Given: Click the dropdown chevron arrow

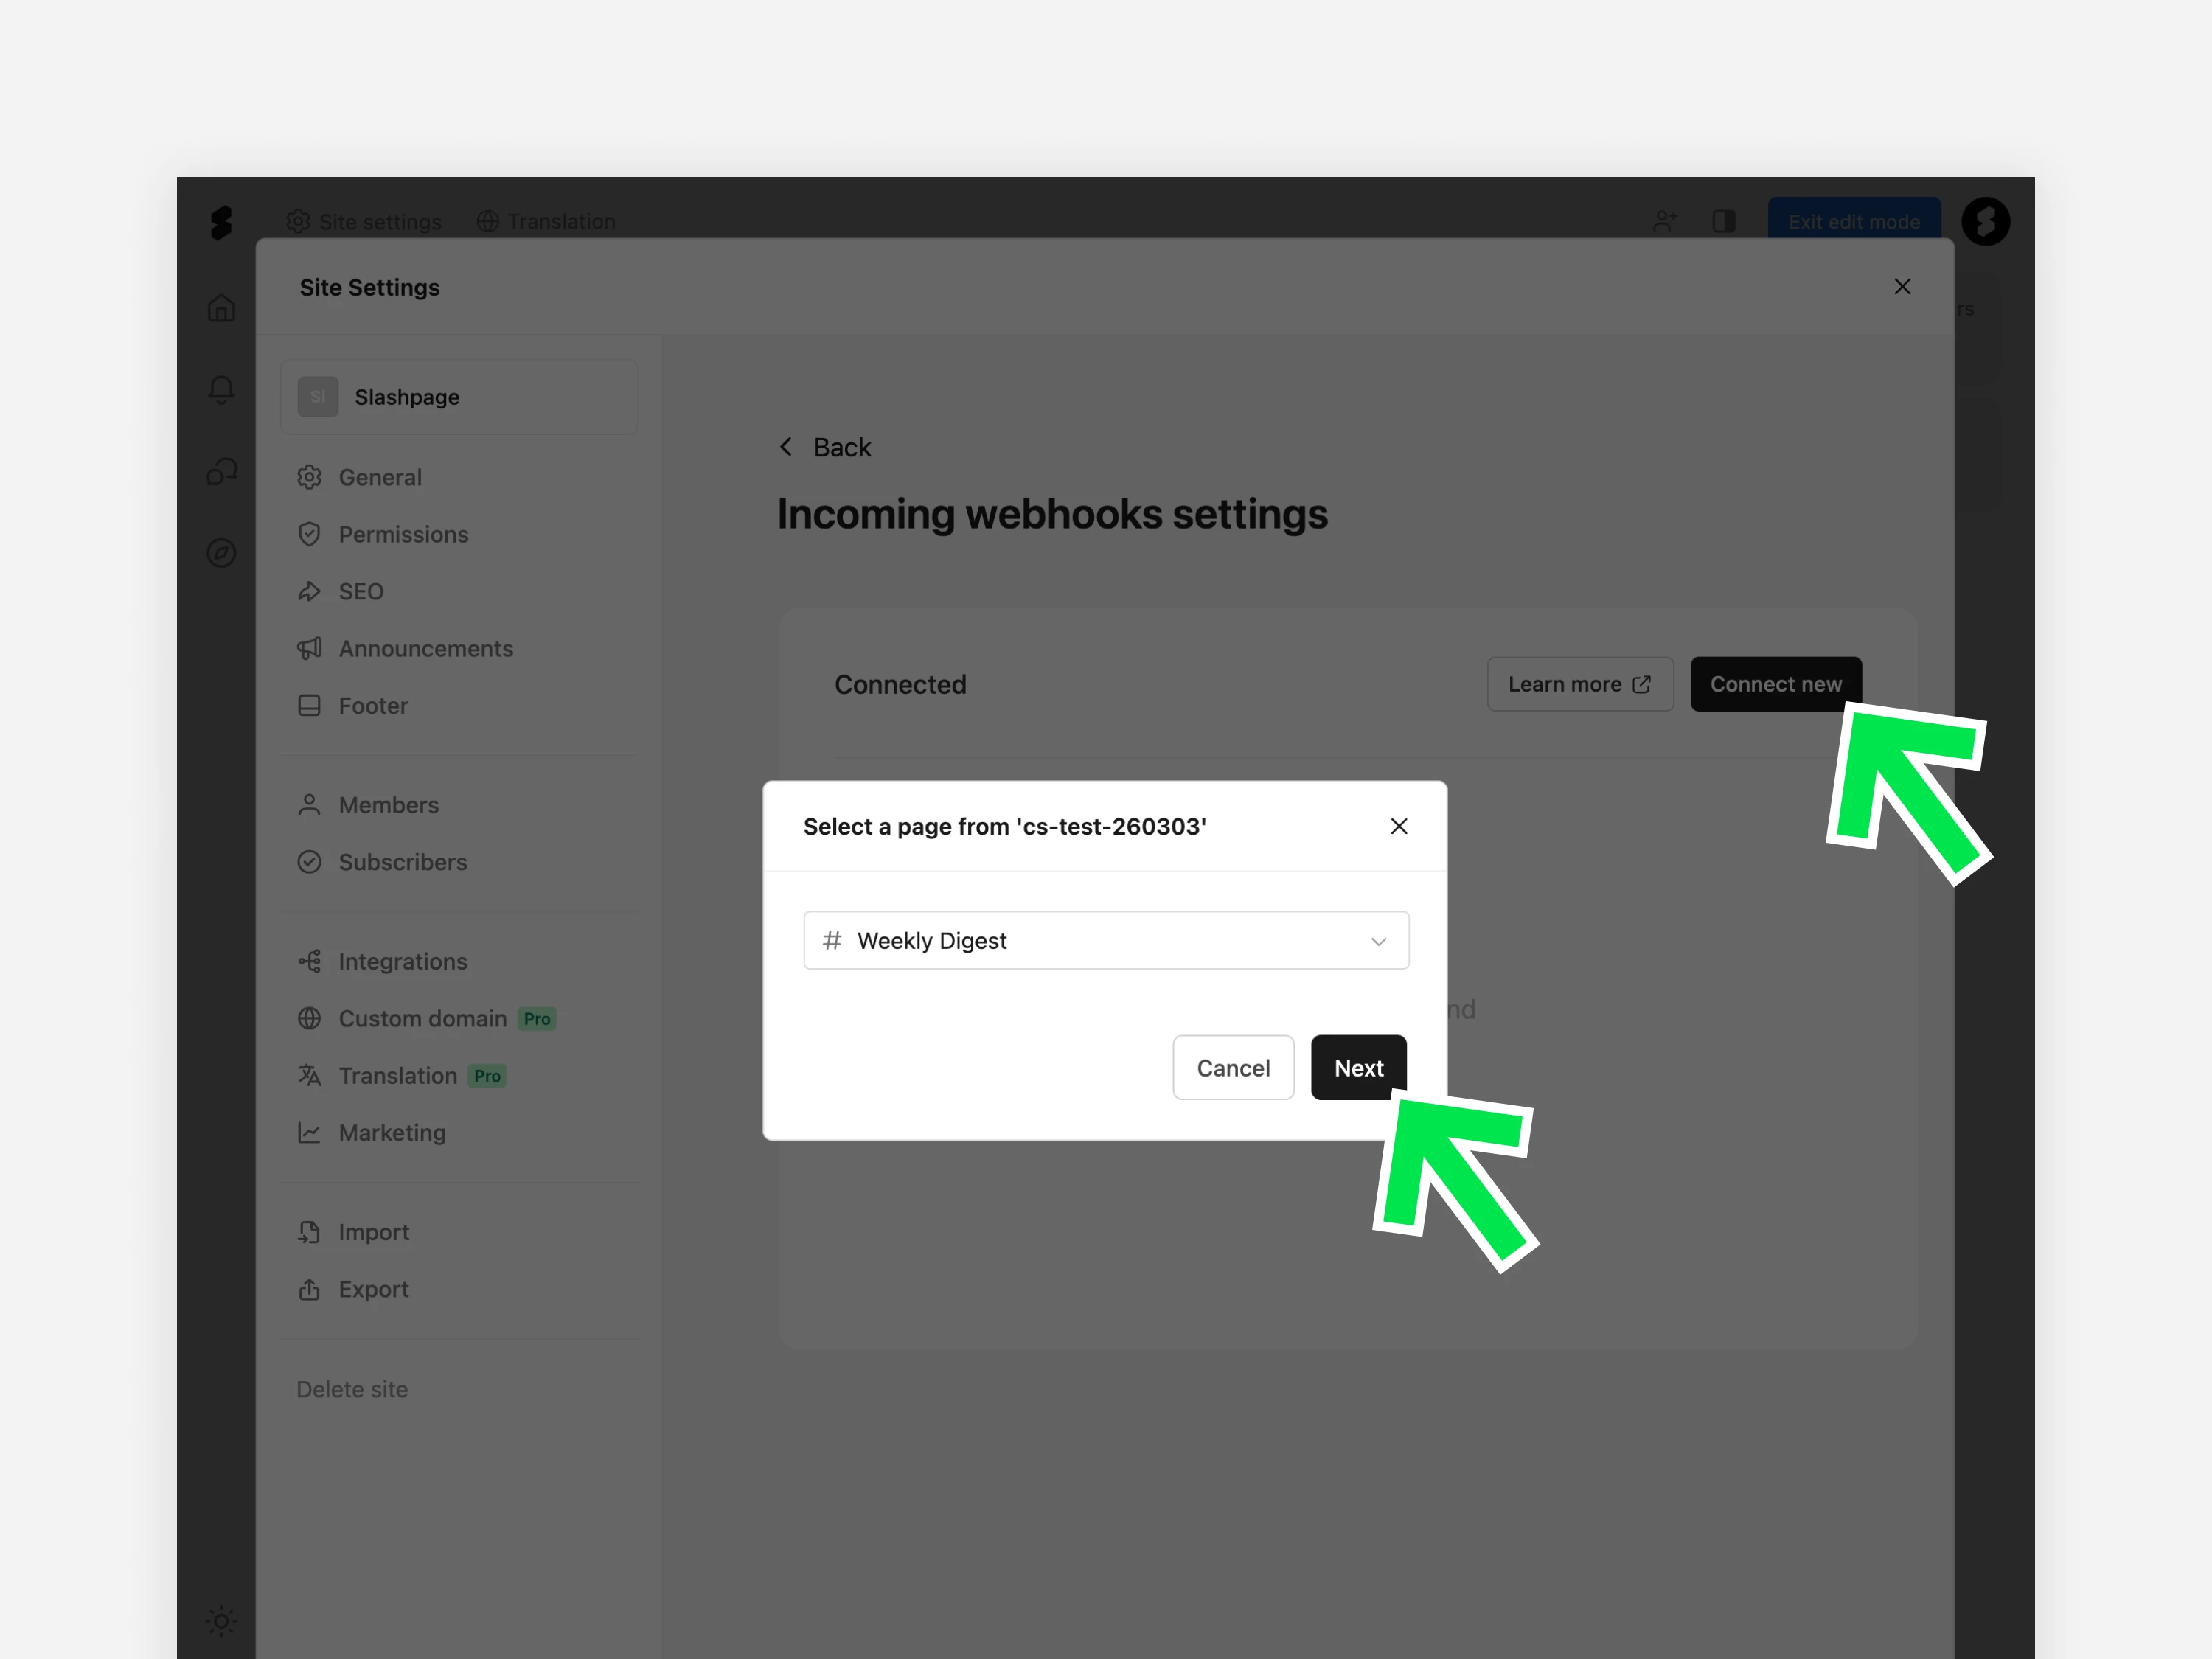Looking at the screenshot, I should coord(1378,941).
